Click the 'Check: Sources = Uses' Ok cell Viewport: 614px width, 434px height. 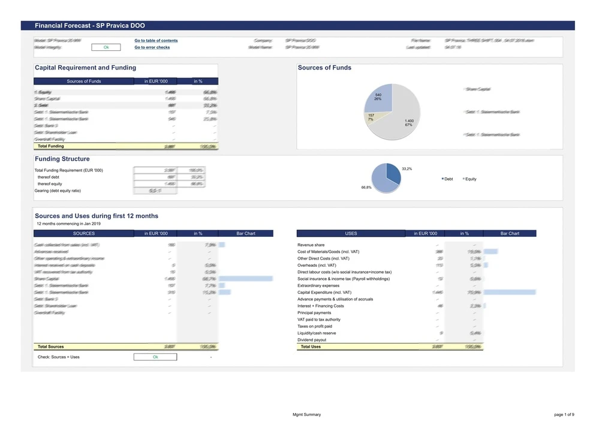(155, 357)
